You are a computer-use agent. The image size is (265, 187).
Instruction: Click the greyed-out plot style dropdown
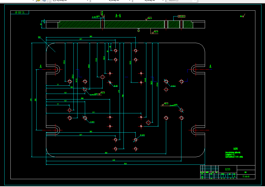click(x=182, y=1)
